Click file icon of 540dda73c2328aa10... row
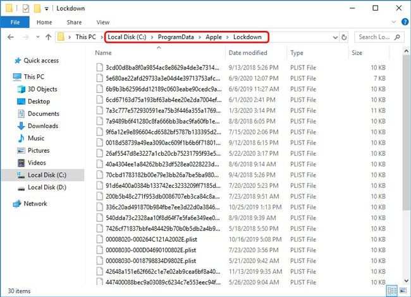The width and height of the screenshot is (411, 297). (x=100, y=218)
